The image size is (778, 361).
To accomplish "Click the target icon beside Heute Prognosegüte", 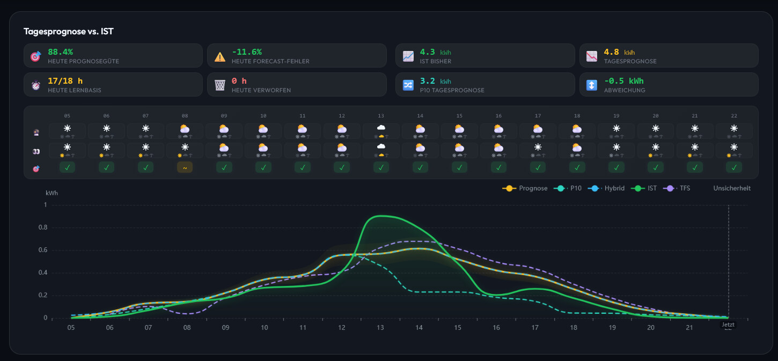I will (x=35, y=56).
